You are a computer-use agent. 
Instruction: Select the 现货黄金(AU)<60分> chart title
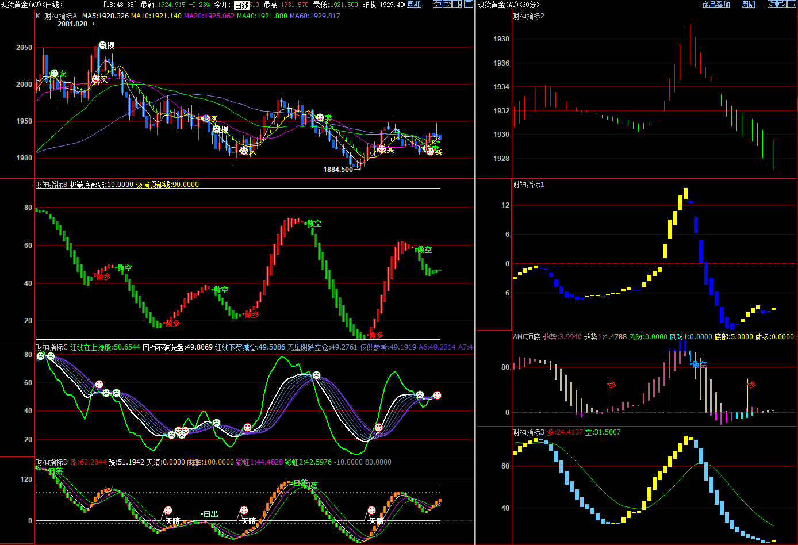point(508,5)
